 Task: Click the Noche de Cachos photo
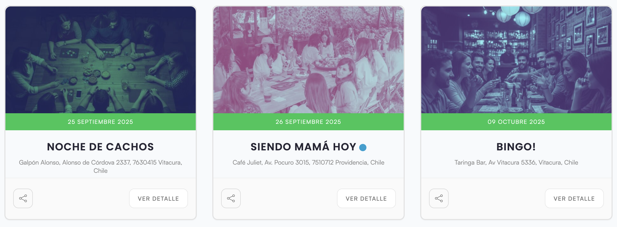(101, 60)
